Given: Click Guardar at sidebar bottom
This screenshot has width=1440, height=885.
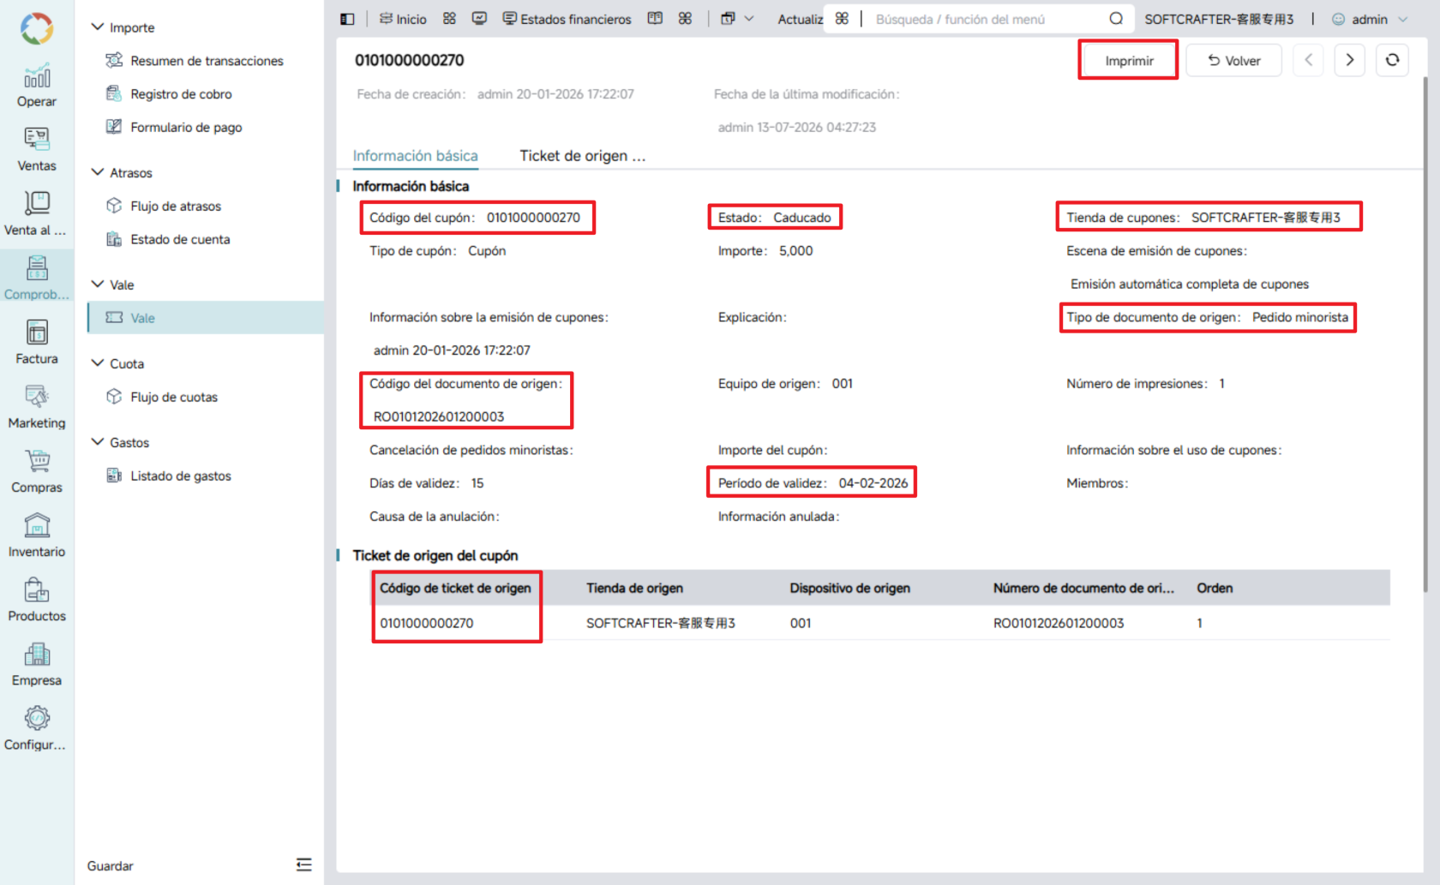Looking at the screenshot, I should 111,866.
